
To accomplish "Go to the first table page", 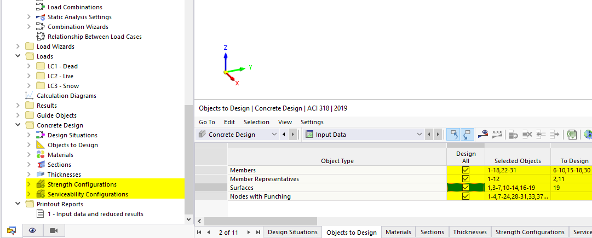I will (x=199, y=233).
